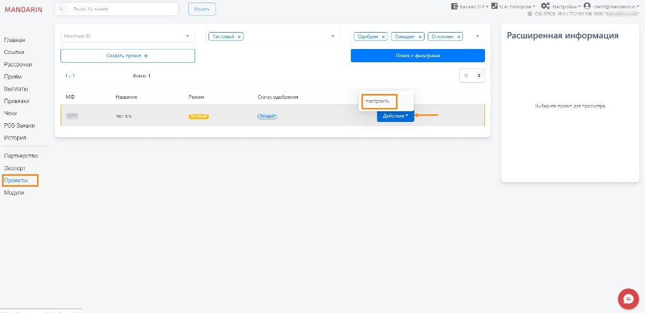Open the Действия dropdown button

point(396,116)
